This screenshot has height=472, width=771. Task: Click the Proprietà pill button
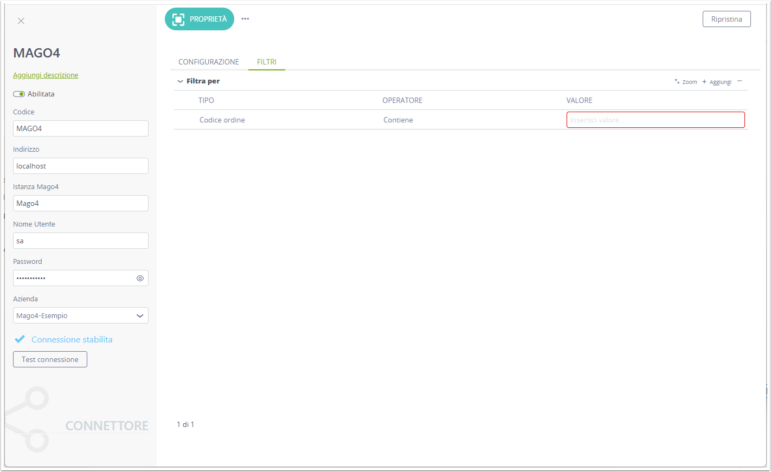click(200, 19)
